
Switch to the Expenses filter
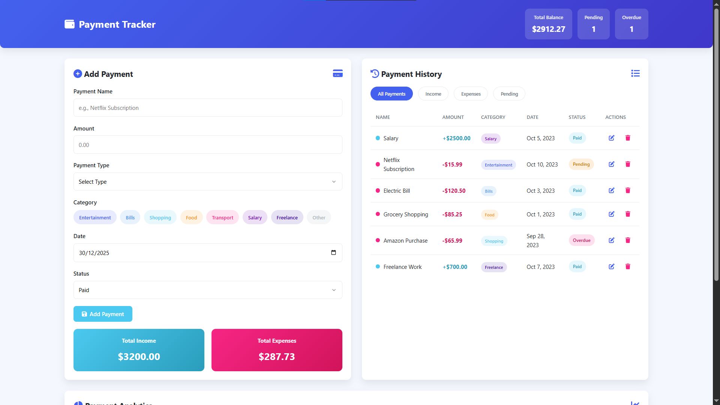click(x=471, y=94)
